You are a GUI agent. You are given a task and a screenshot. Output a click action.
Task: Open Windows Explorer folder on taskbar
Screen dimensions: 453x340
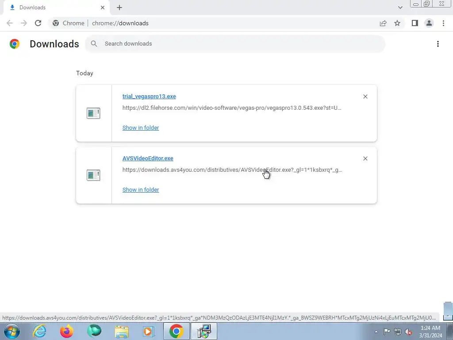coord(122,331)
